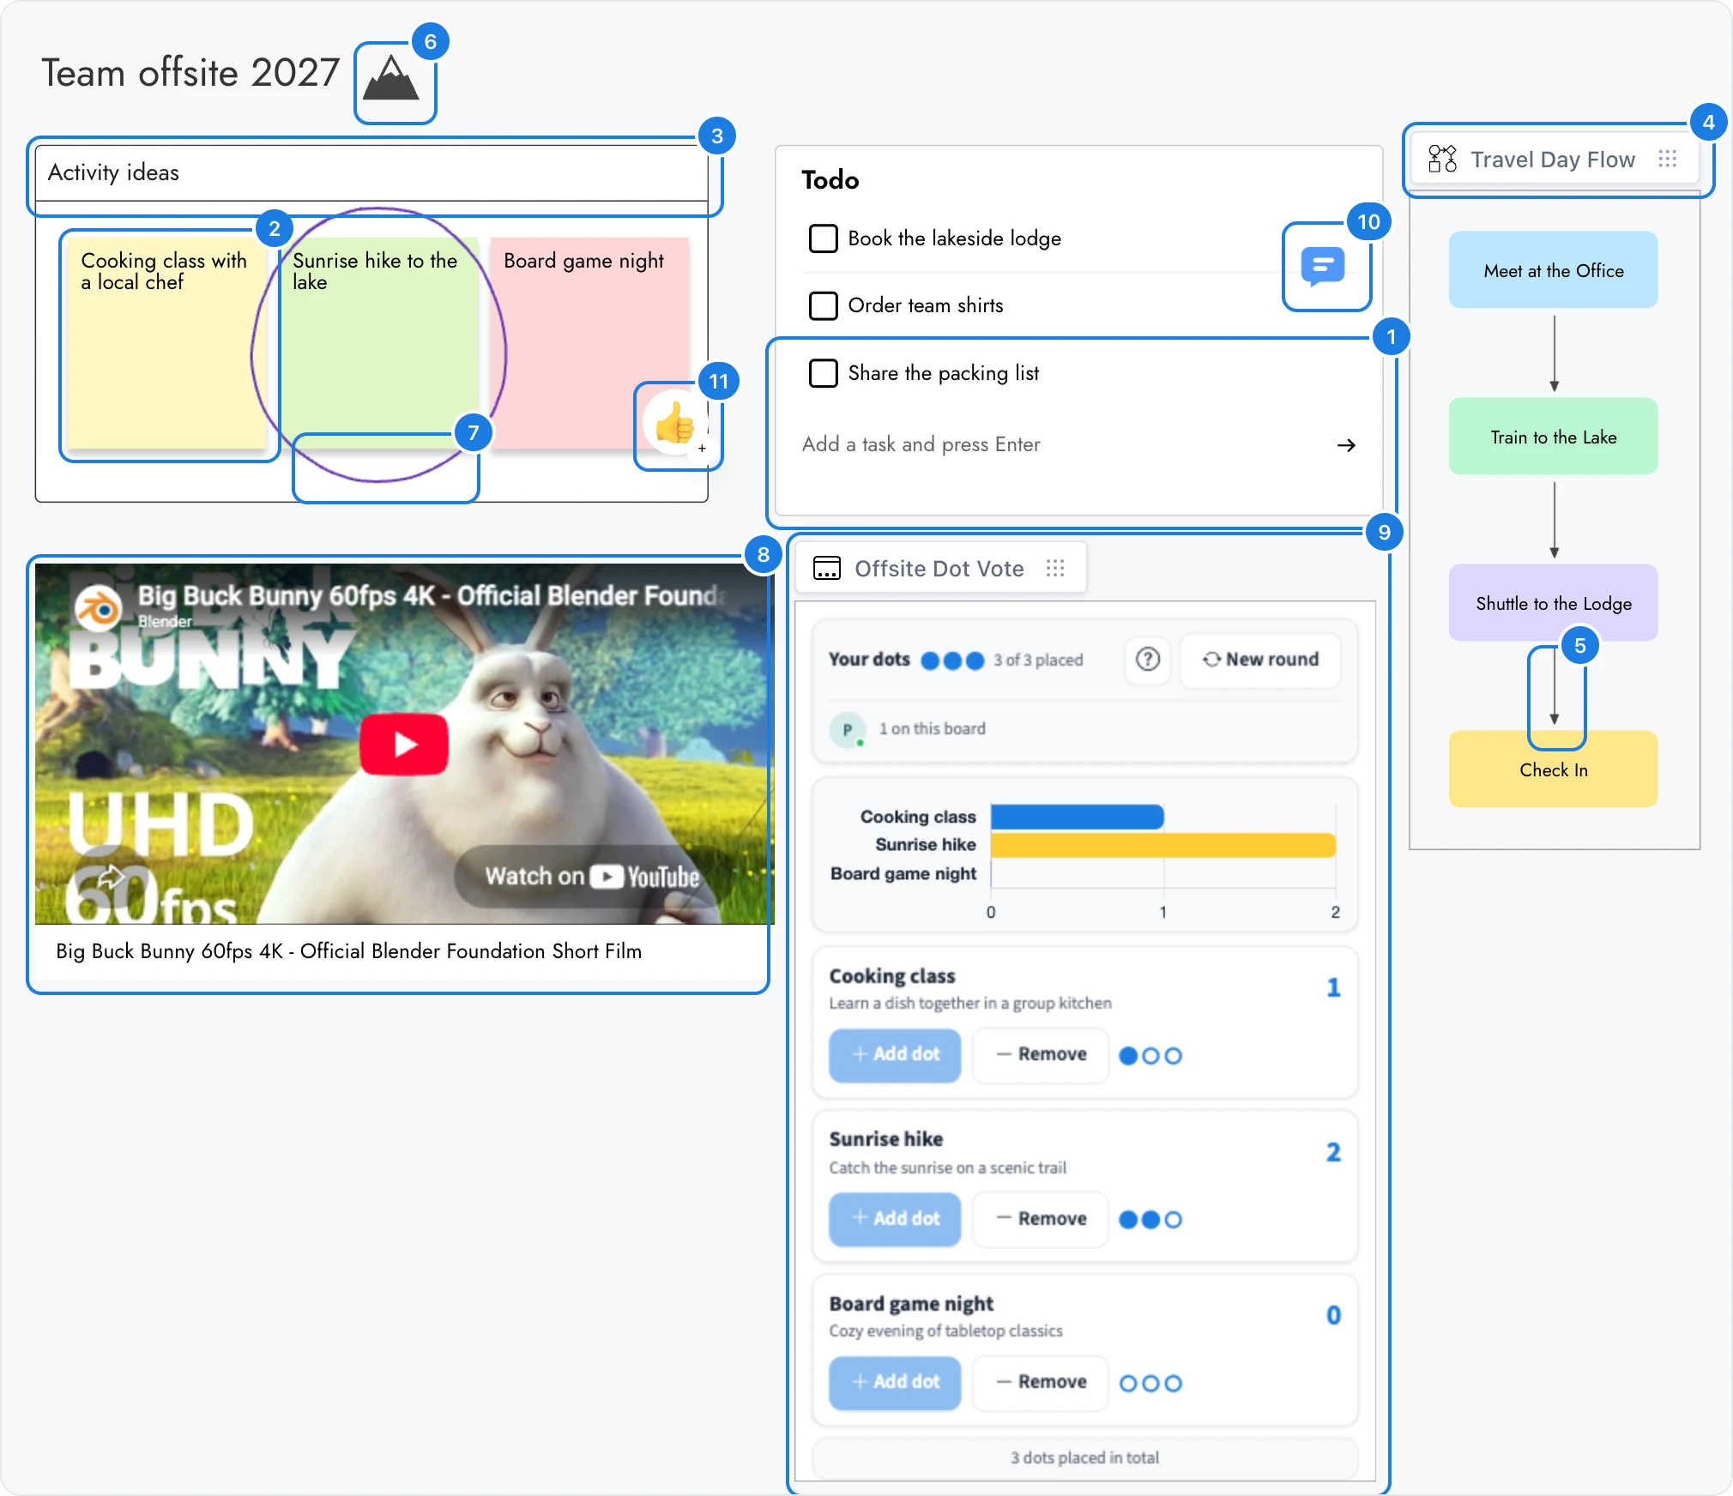Click the Sunrise hike yellow chart bar

click(x=1162, y=845)
